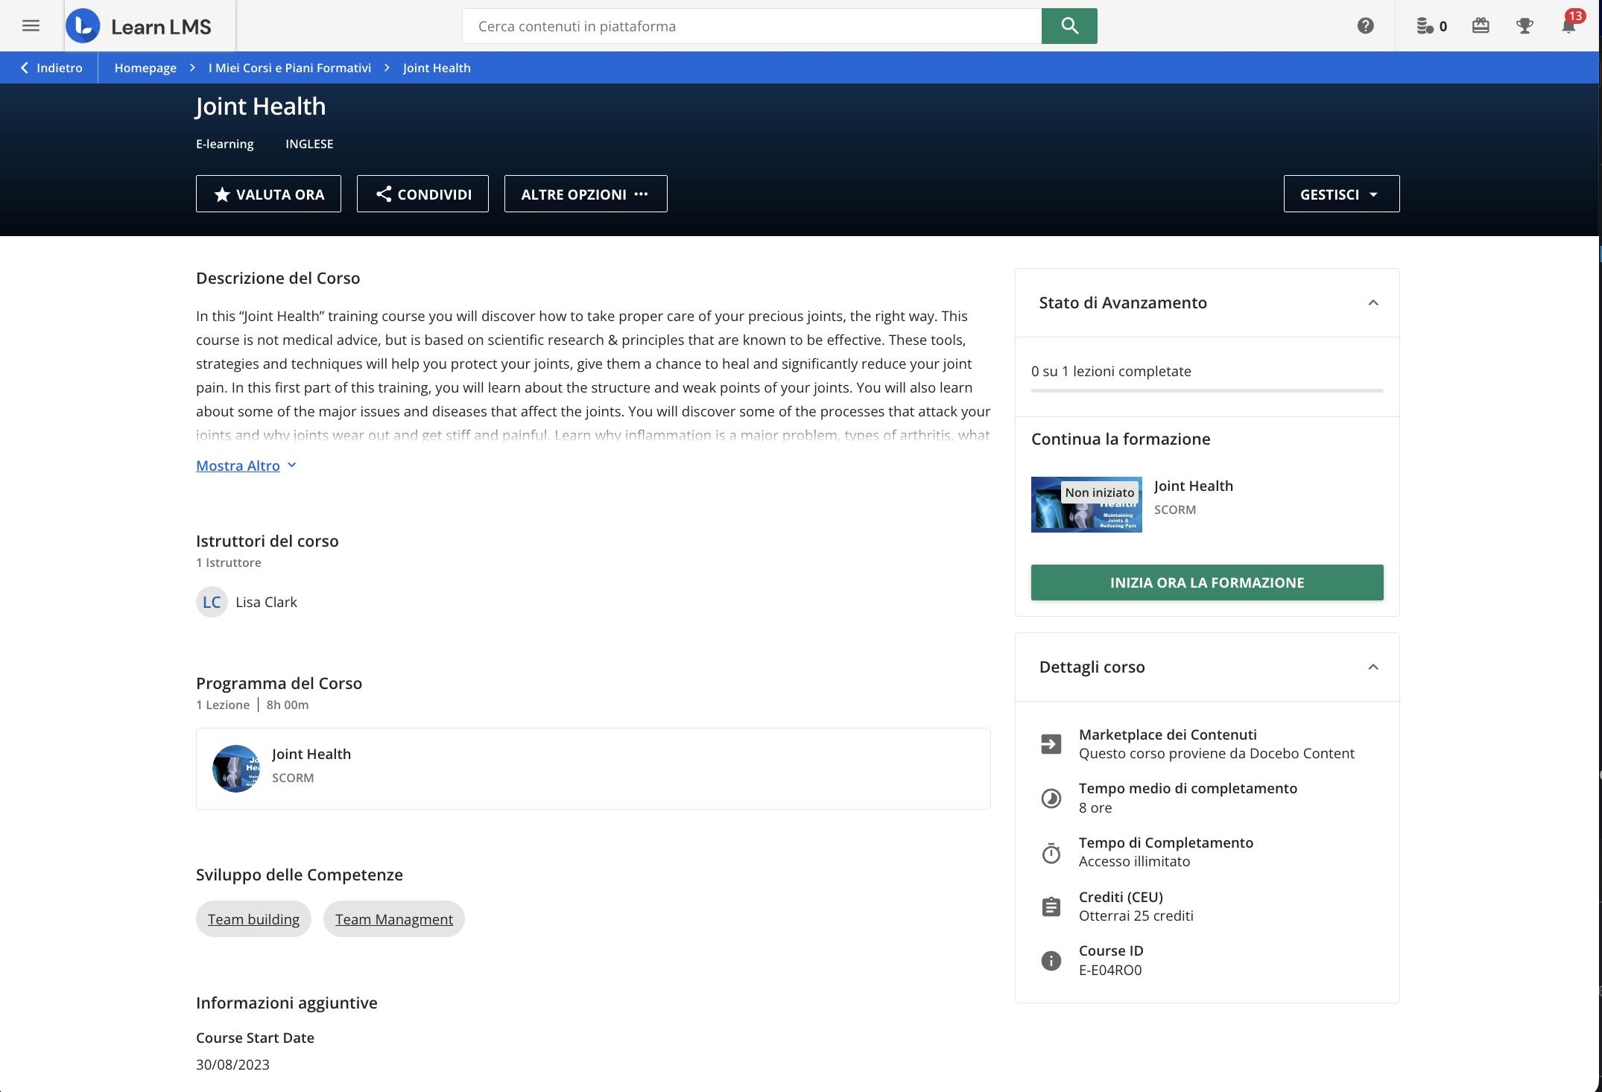Open the help question mark icon
Image resolution: width=1602 pixels, height=1092 pixels.
point(1365,26)
